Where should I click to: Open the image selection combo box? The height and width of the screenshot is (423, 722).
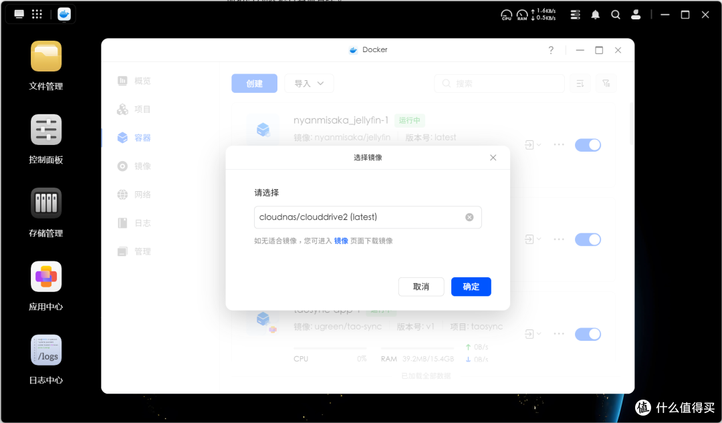[368, 217]
